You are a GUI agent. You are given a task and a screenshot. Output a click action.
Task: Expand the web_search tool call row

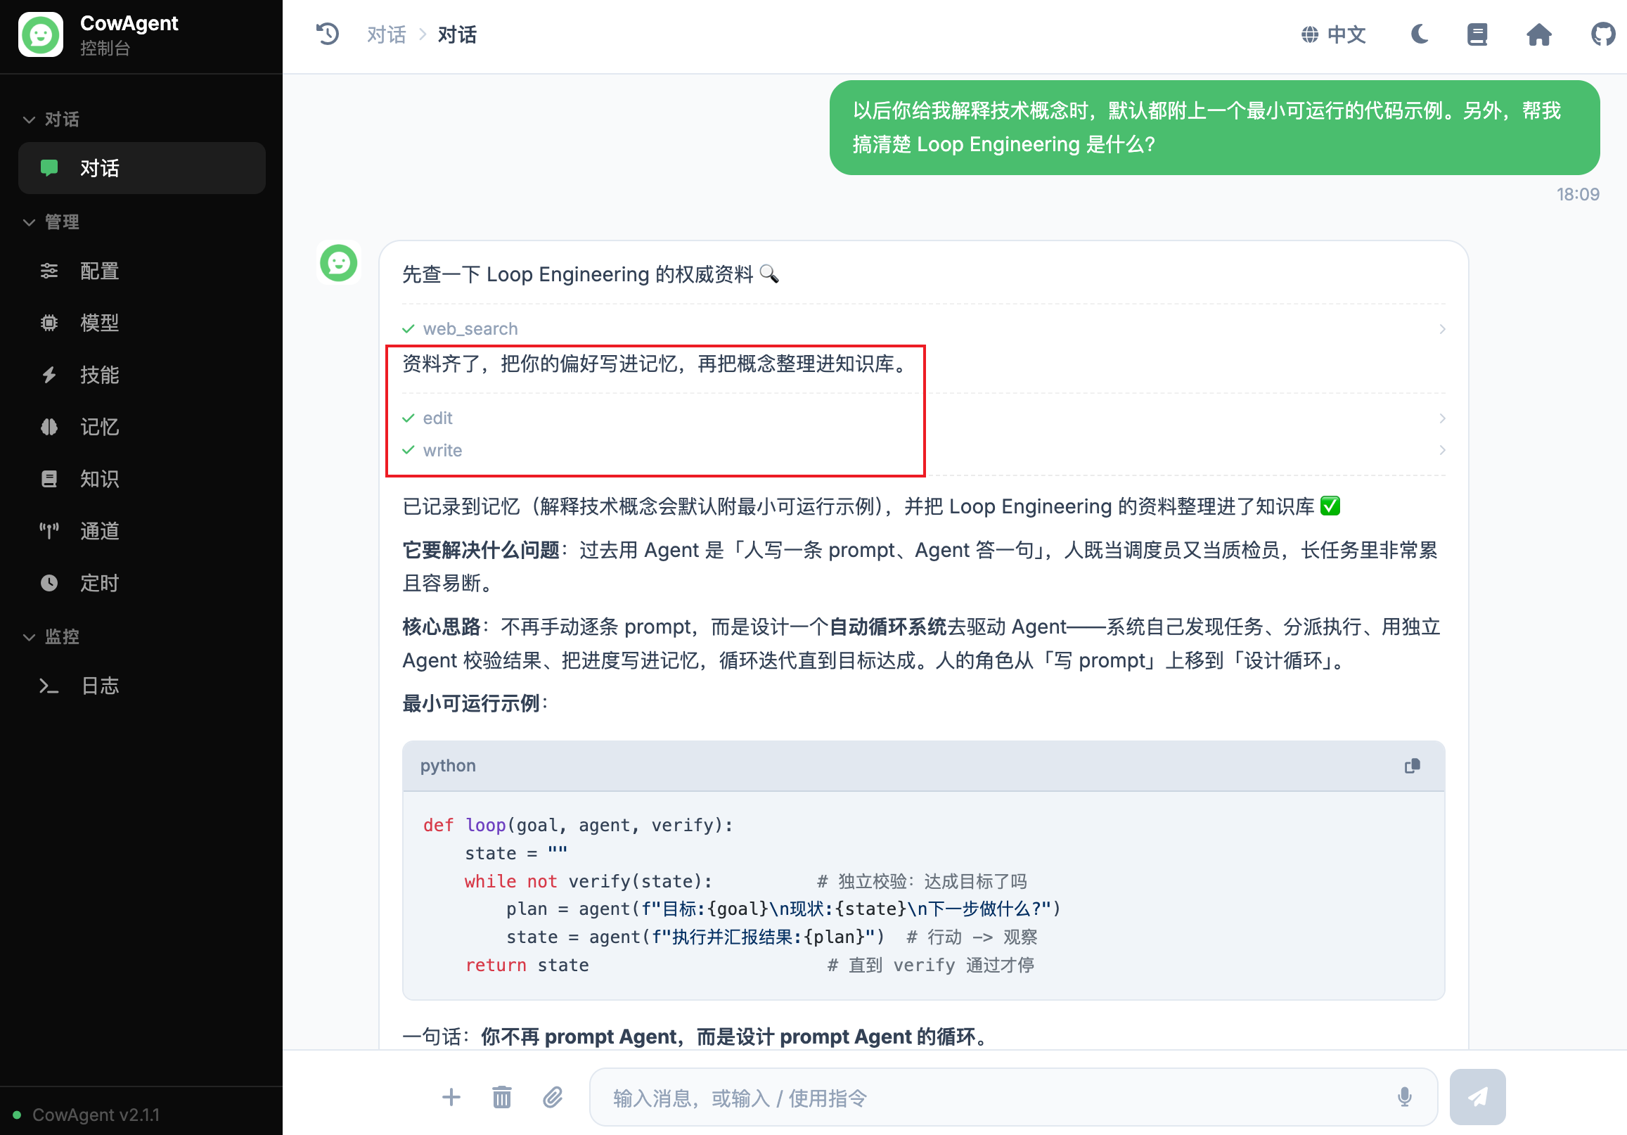coord(923,329)
